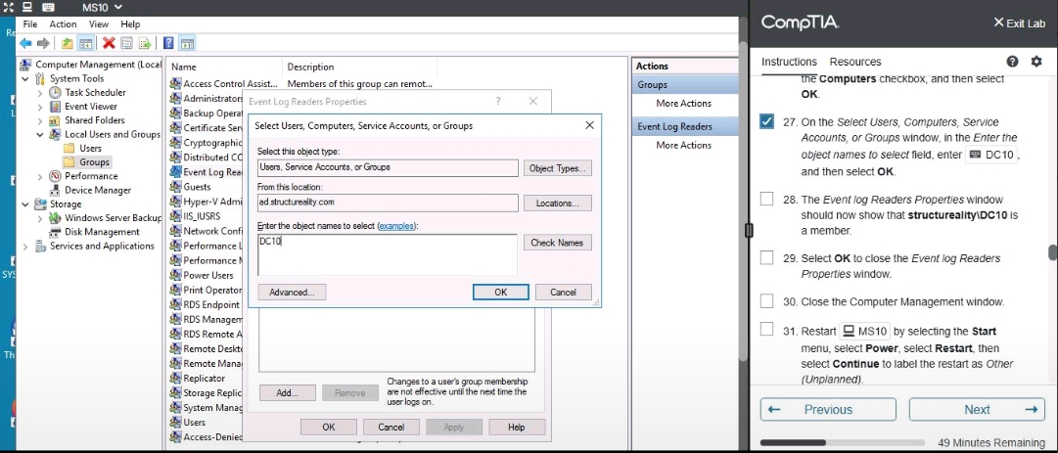Click More Actions under Event Log Readers
The width and height of the screenshot is (1058, 453).
(x=683, y=145)
